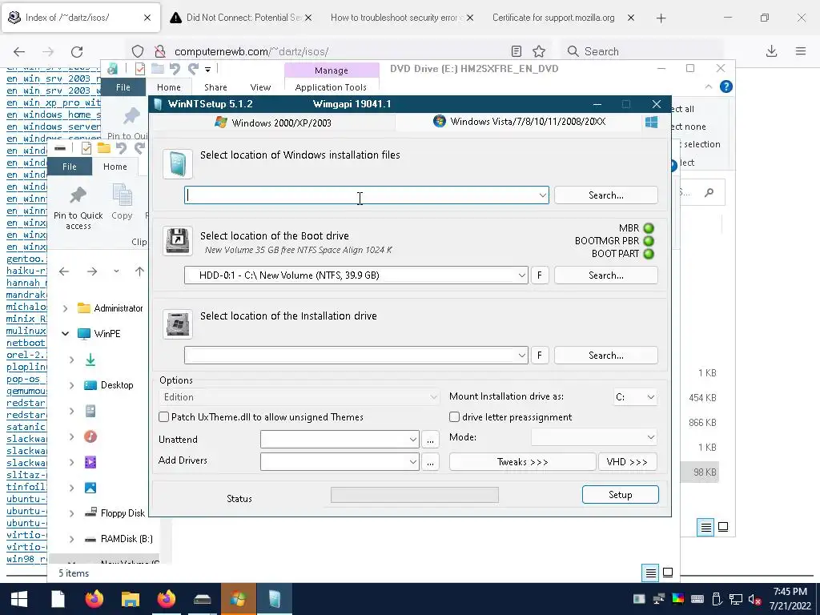Open the Unattend dropdown
Image resolution: width=820 pixels, height=615 pixels.
pyautogui.click(x=412, y=440)
